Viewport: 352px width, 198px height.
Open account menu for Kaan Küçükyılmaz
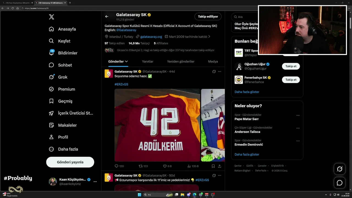[x=73, y=182]
